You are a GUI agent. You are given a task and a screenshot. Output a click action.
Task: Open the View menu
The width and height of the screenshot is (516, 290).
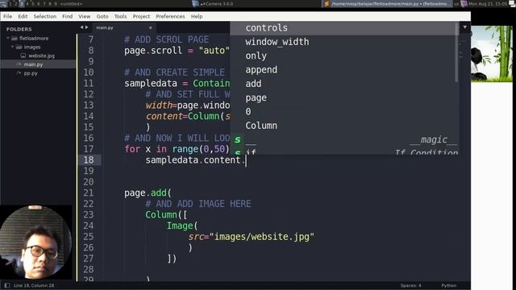coord(84,16)
